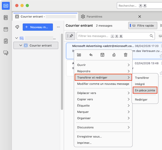Screen dimensions: 162x150
Task: Collapse the account tree chevron
Action: (16, 38)
